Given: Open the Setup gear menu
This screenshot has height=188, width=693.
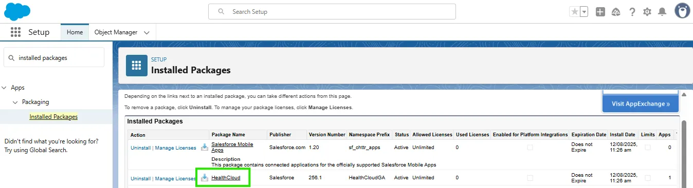Looking at the screenshot, I should click(x=647, y=12).
